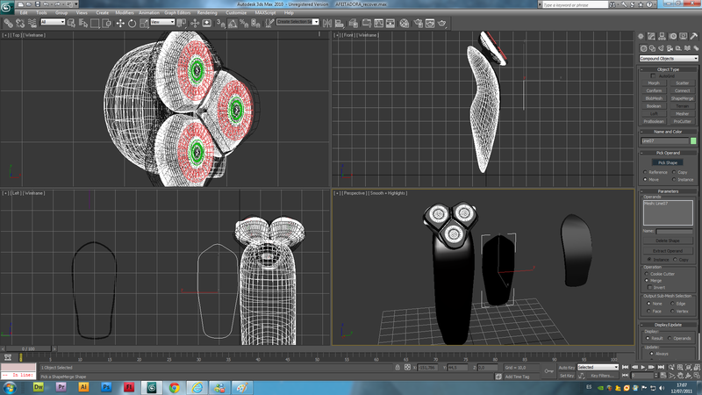Toggle the Set Key large key icon

click(x=549, y=370)
